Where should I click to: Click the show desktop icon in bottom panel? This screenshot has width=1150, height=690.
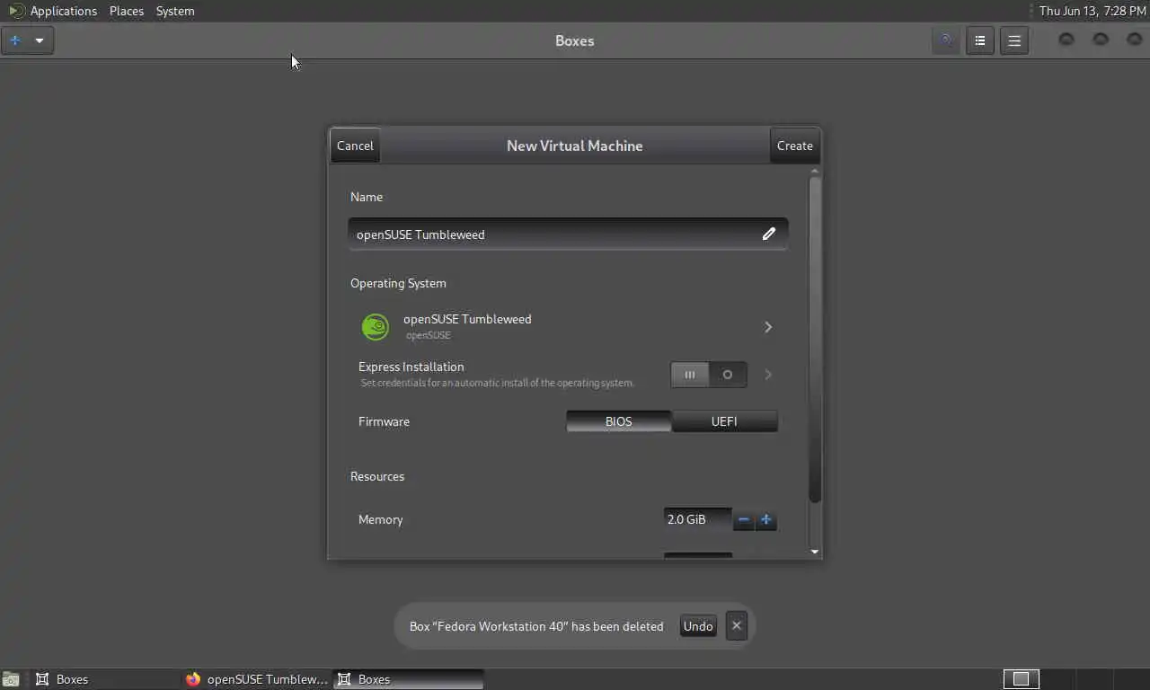(11, 679)
